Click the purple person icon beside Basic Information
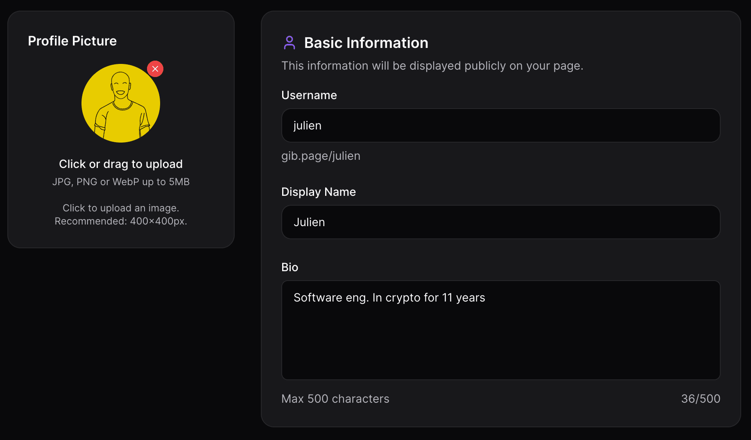The width and height of the screenshot is (751, 440). (x=290, y=43)
